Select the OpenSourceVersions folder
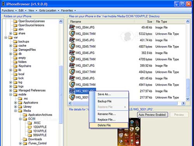The width and height of the screenshot is (194, 146). [31, 25]
